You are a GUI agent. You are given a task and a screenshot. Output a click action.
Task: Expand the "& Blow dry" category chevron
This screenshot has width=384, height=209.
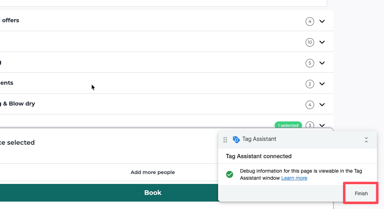(x=322, y=105)
